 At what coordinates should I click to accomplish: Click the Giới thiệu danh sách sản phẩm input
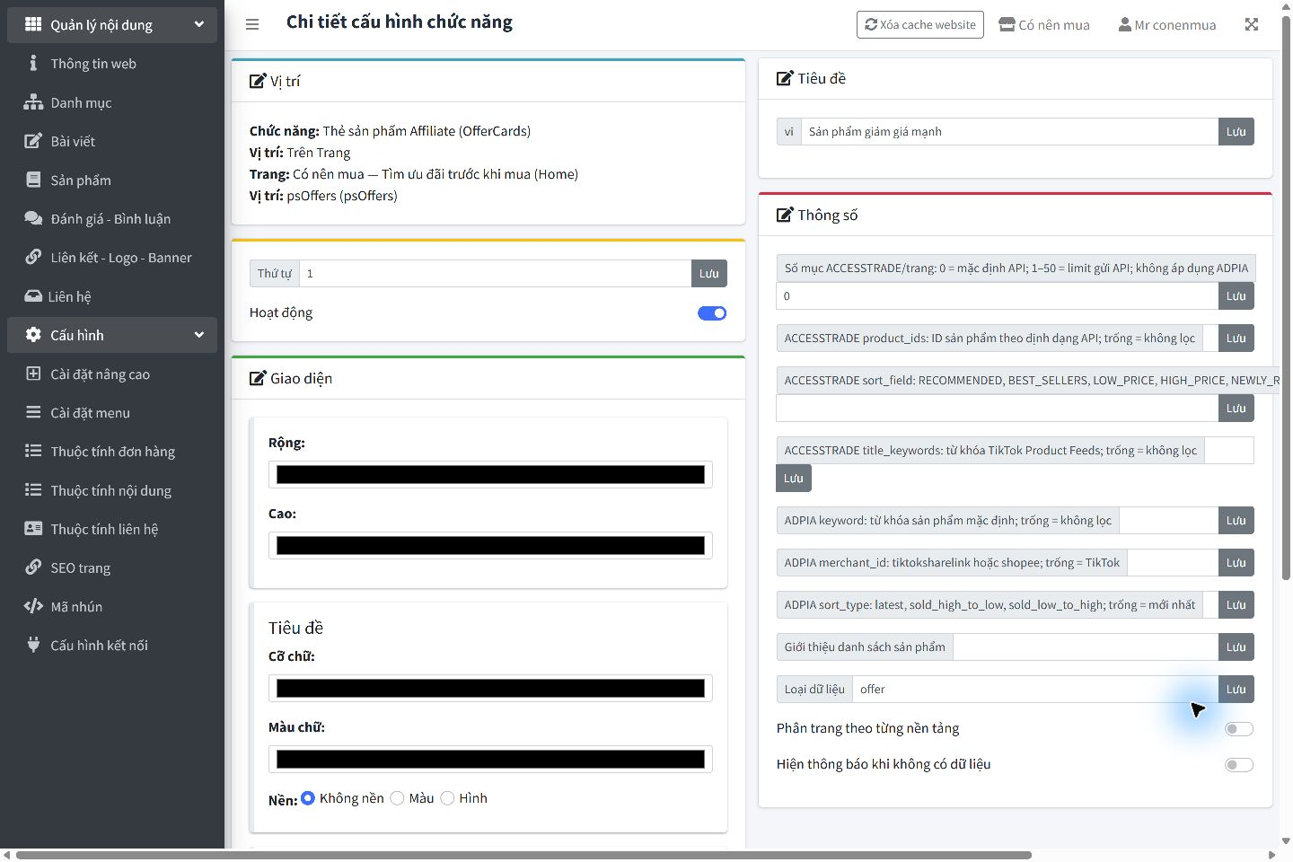(x=1086, y=647)
